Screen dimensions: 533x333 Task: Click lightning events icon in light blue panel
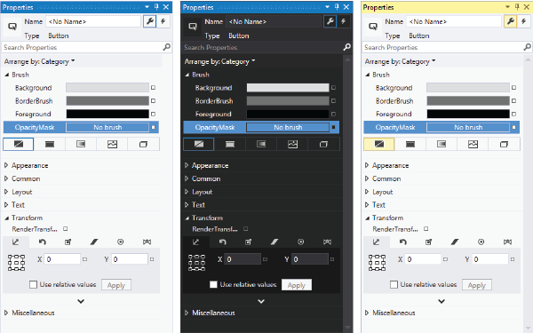coord(163,21)
